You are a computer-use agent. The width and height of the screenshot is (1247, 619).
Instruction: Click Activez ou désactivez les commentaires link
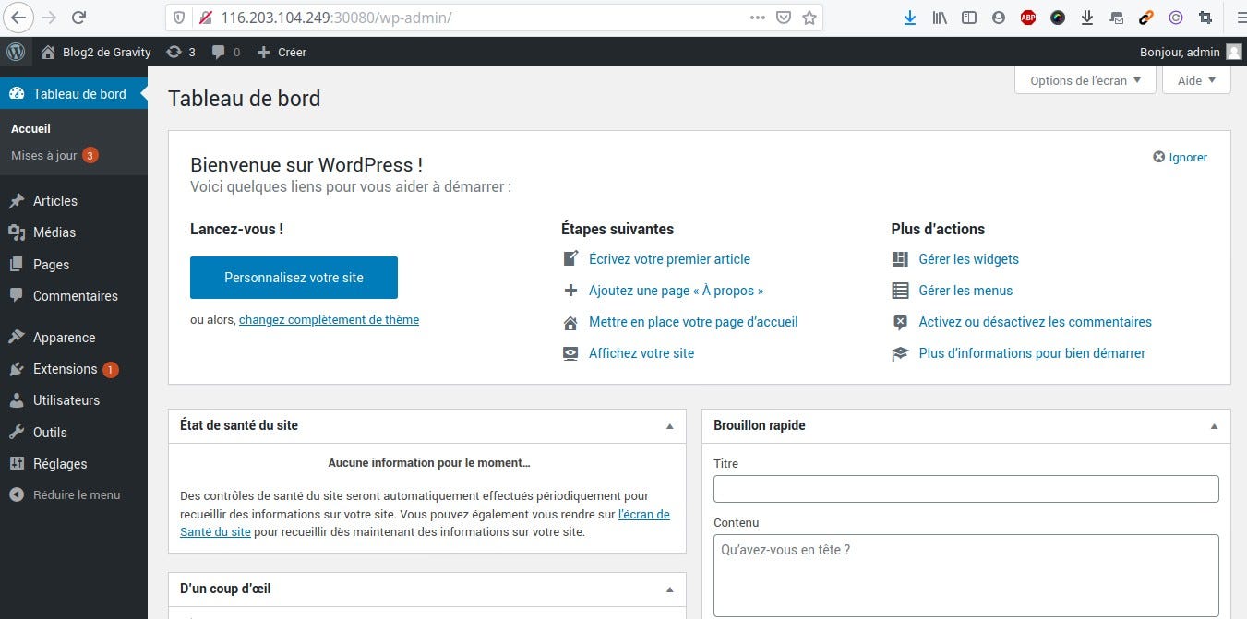[1035, 322]
